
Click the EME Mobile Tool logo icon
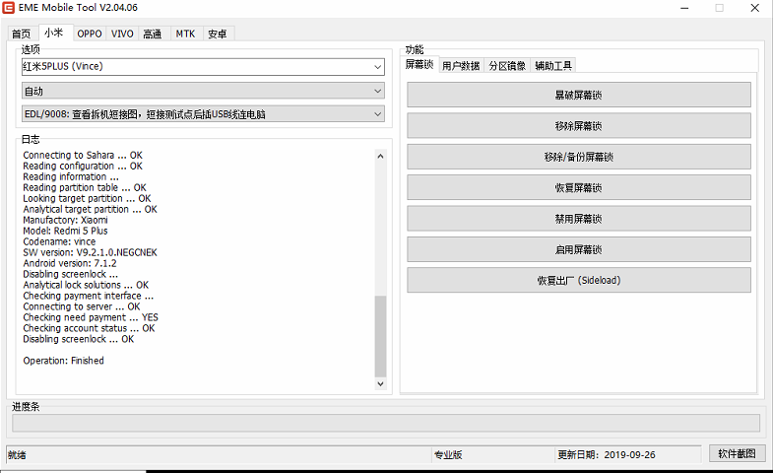point(9,8)
